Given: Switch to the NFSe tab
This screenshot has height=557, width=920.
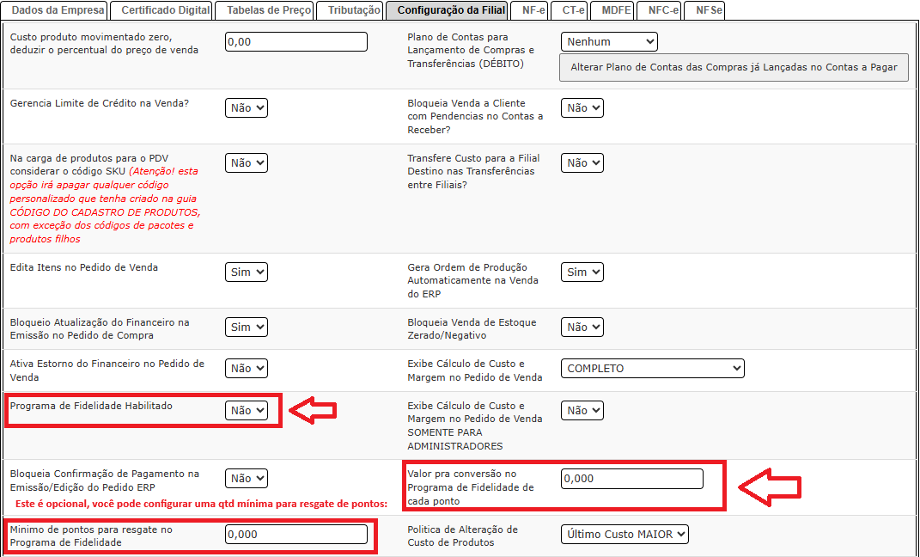Looking at the screenshot, I should [709, 10].
